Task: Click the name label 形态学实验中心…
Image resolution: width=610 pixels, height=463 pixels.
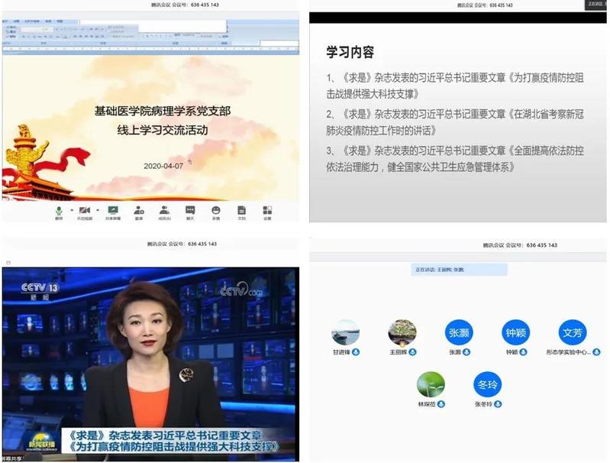Action: coord(568,352)
